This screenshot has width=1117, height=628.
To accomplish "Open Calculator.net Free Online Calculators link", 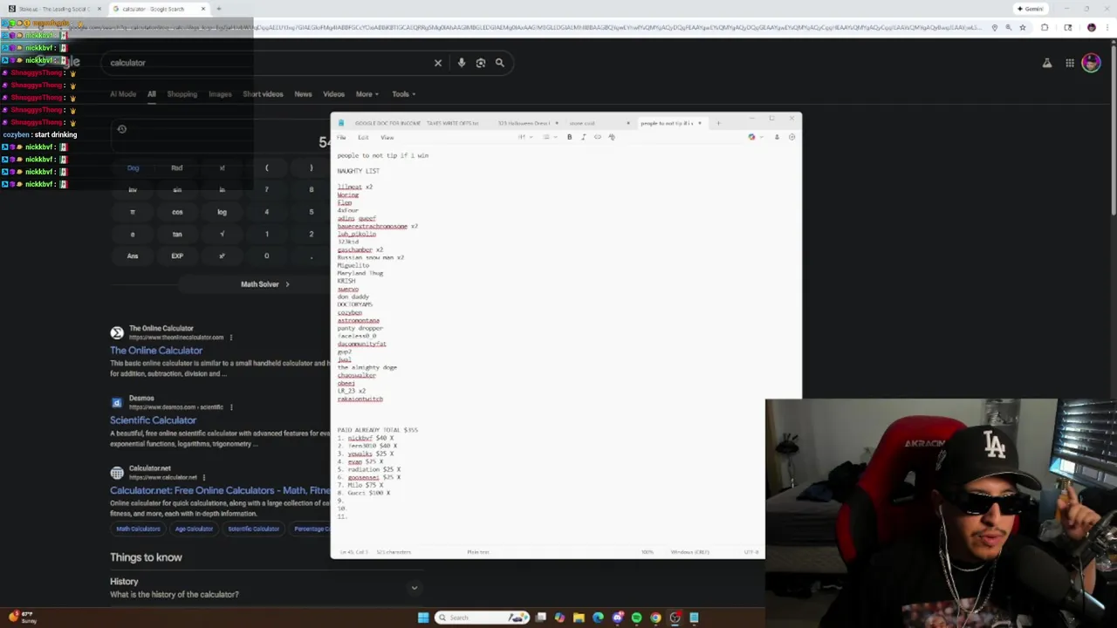I will [x=220, y=490].
